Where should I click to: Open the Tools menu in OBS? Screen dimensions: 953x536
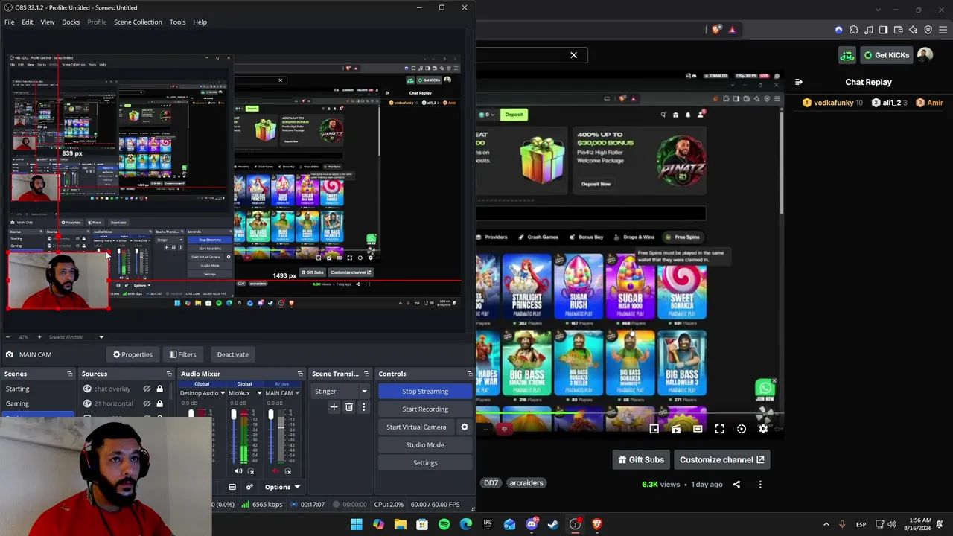177,22
